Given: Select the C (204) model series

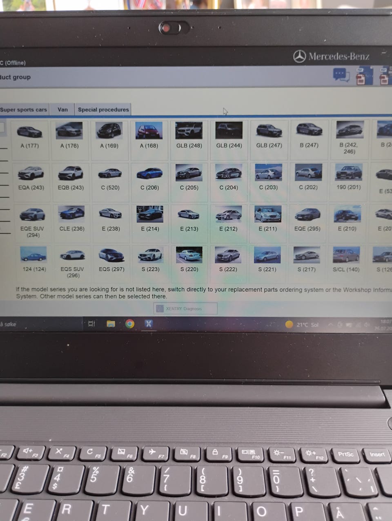Looking at the screenshot, I should [229, 181].
